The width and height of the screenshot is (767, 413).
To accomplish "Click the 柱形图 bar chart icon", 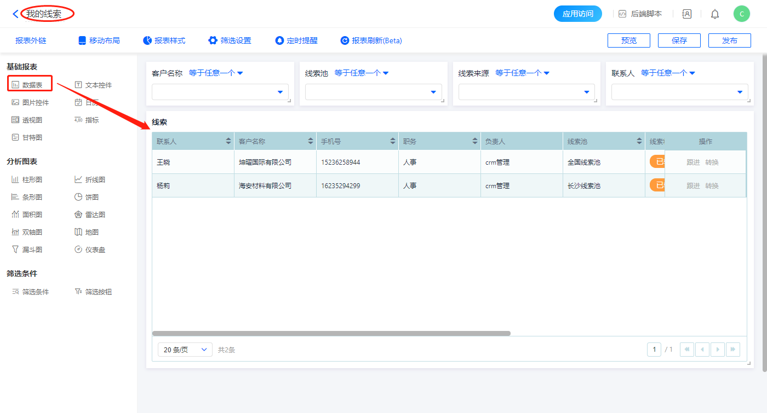I will coord(15,179).
